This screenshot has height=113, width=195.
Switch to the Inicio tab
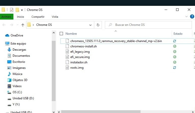coord(21,17)
